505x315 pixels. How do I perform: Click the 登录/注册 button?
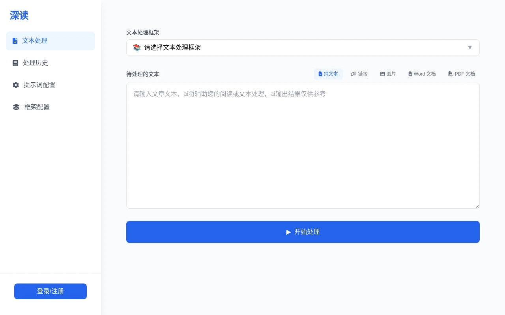coord(50,291)
